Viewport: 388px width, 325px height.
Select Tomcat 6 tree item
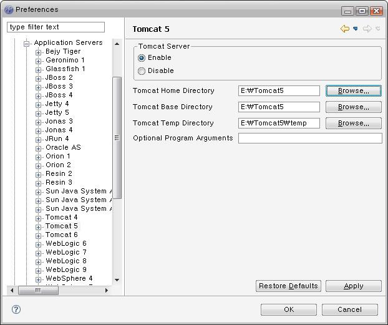[x=62, y=235]
